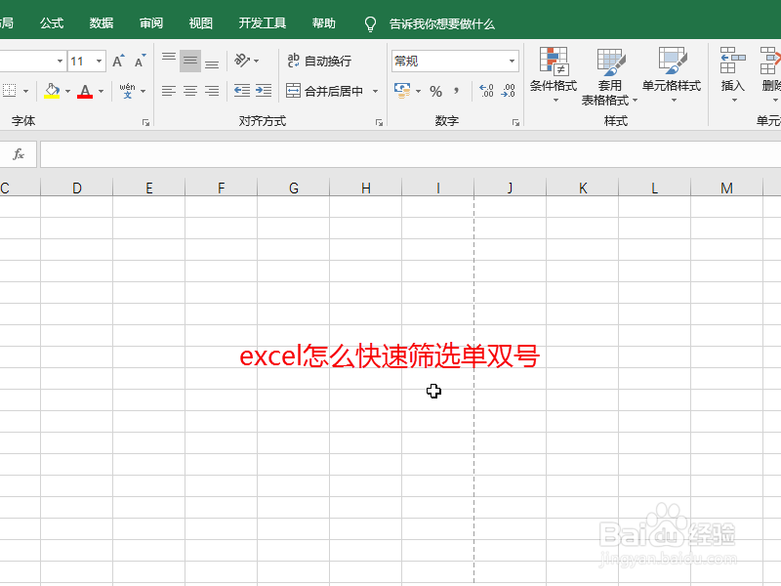Screen dimensions: 781x586
Task: Open the 常规 number format dropdown
Action: [x=514, y=61]
